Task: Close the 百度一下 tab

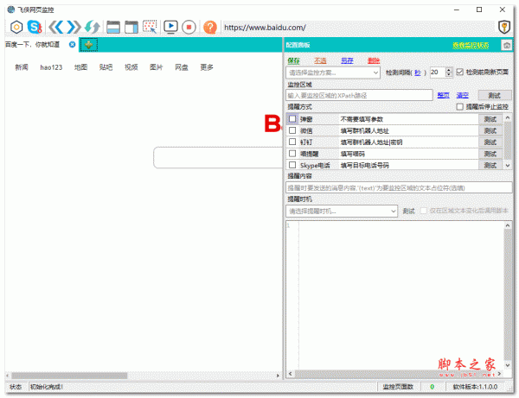Action: click(72, 44)
